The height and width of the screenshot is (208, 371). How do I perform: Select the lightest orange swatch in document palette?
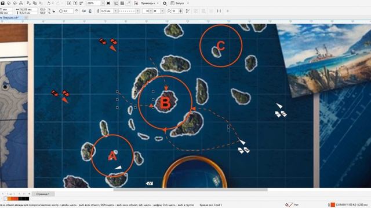(x=9, y=199)
